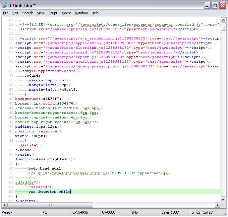The height and width of the screenshot is (217, 228).
Task: Click the 'function JavaScriptTest()' line
Action: [44, 159]
